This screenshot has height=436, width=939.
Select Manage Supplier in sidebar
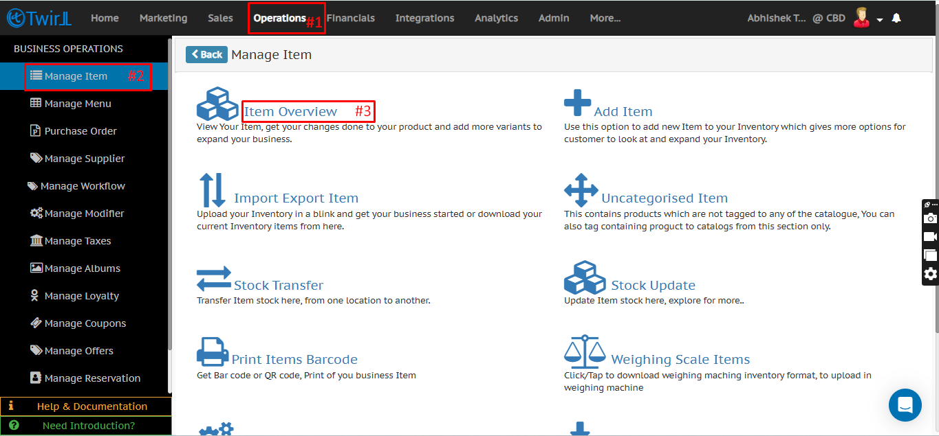tap(84, 159)
